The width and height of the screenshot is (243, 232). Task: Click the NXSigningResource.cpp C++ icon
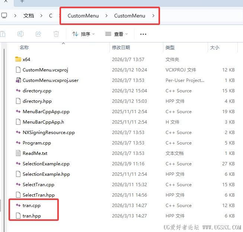[18, 132]
